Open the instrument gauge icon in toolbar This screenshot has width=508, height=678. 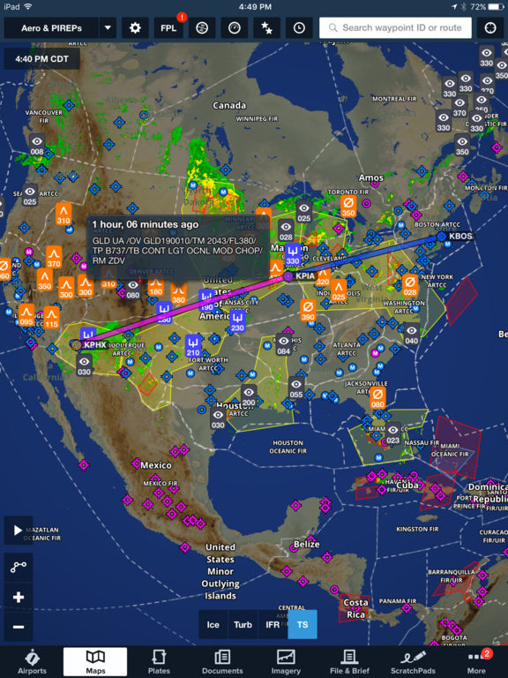pyautogui.click(x=234, y=28)
